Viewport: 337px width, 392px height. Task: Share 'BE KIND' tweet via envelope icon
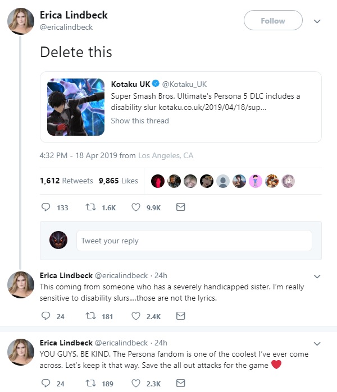coord(180,383)
